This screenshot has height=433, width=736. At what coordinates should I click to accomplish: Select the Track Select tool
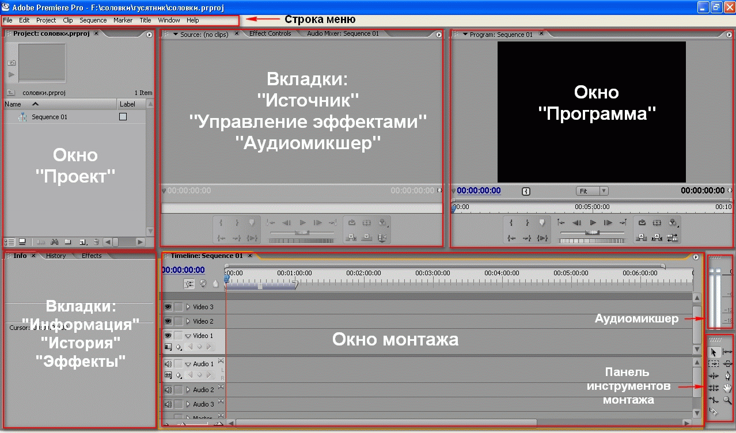point(714,363)
